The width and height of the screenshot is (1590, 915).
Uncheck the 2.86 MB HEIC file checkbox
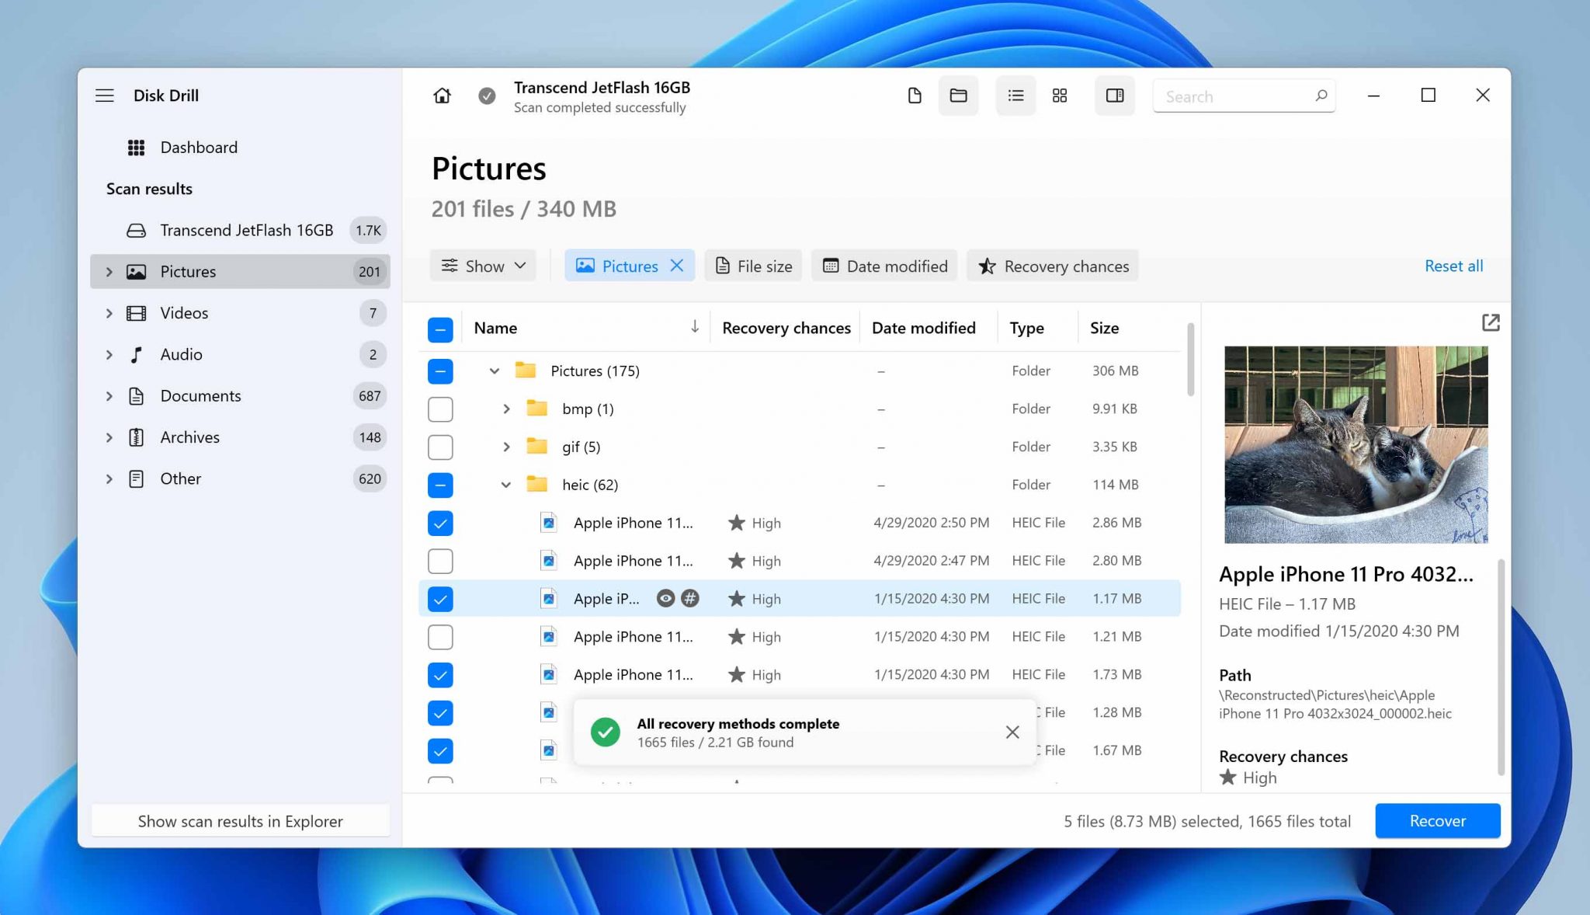(440, 524)
